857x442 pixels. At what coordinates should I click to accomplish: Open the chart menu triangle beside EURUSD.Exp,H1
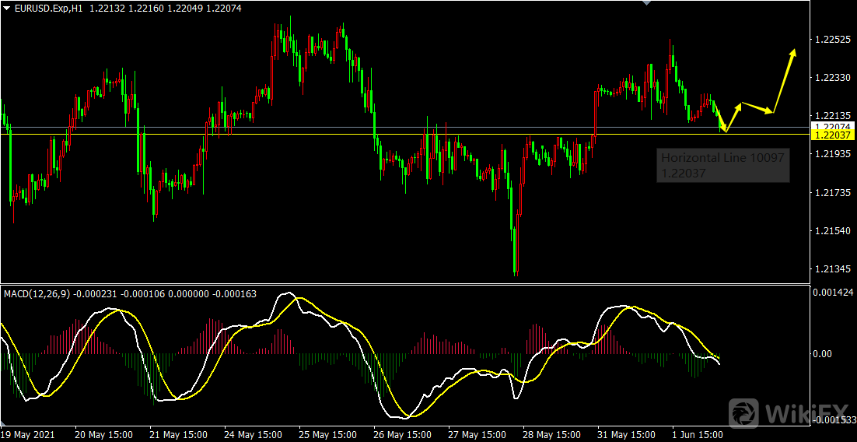(7, 7)
